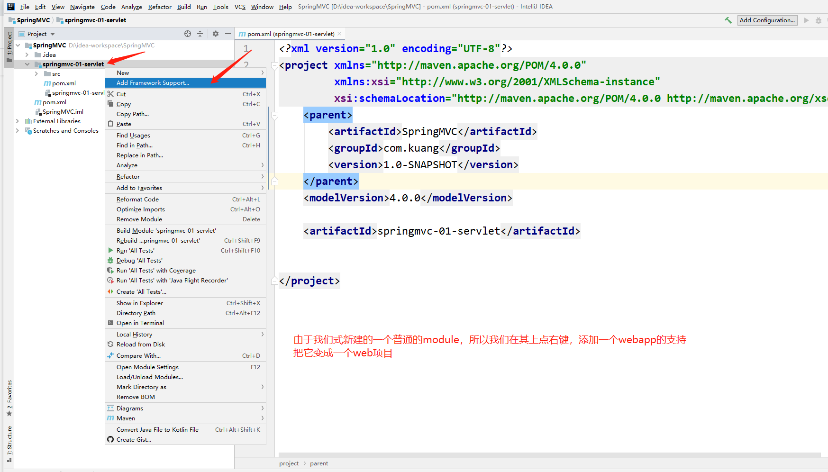This screenshot has width=828, height=472.
Task: Click the Debug bug icon in toolbar
Action: point(818,20)
